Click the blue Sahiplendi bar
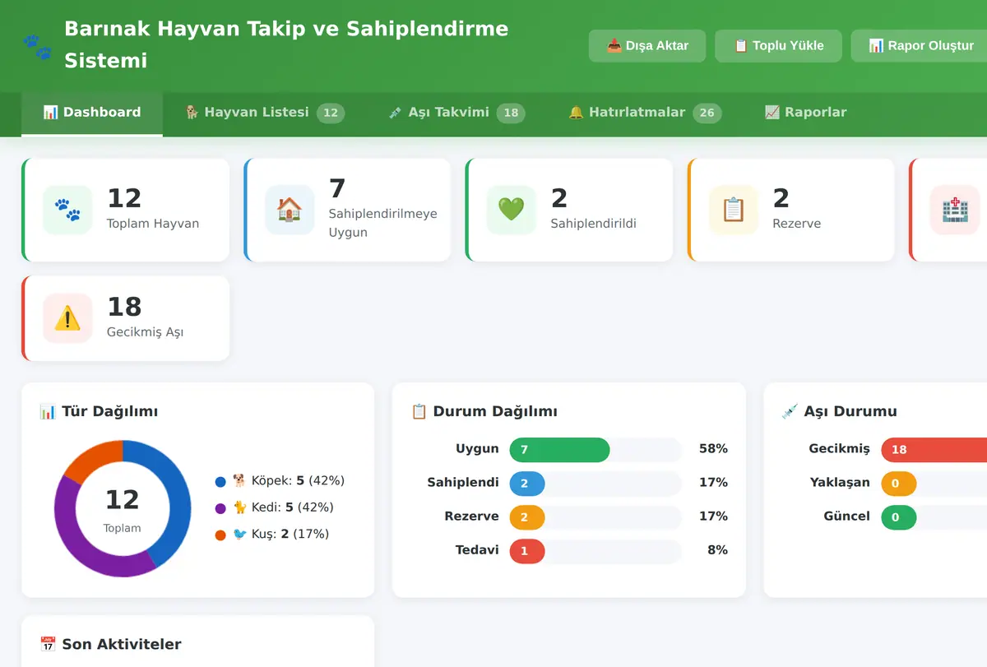 click(527, 484)
